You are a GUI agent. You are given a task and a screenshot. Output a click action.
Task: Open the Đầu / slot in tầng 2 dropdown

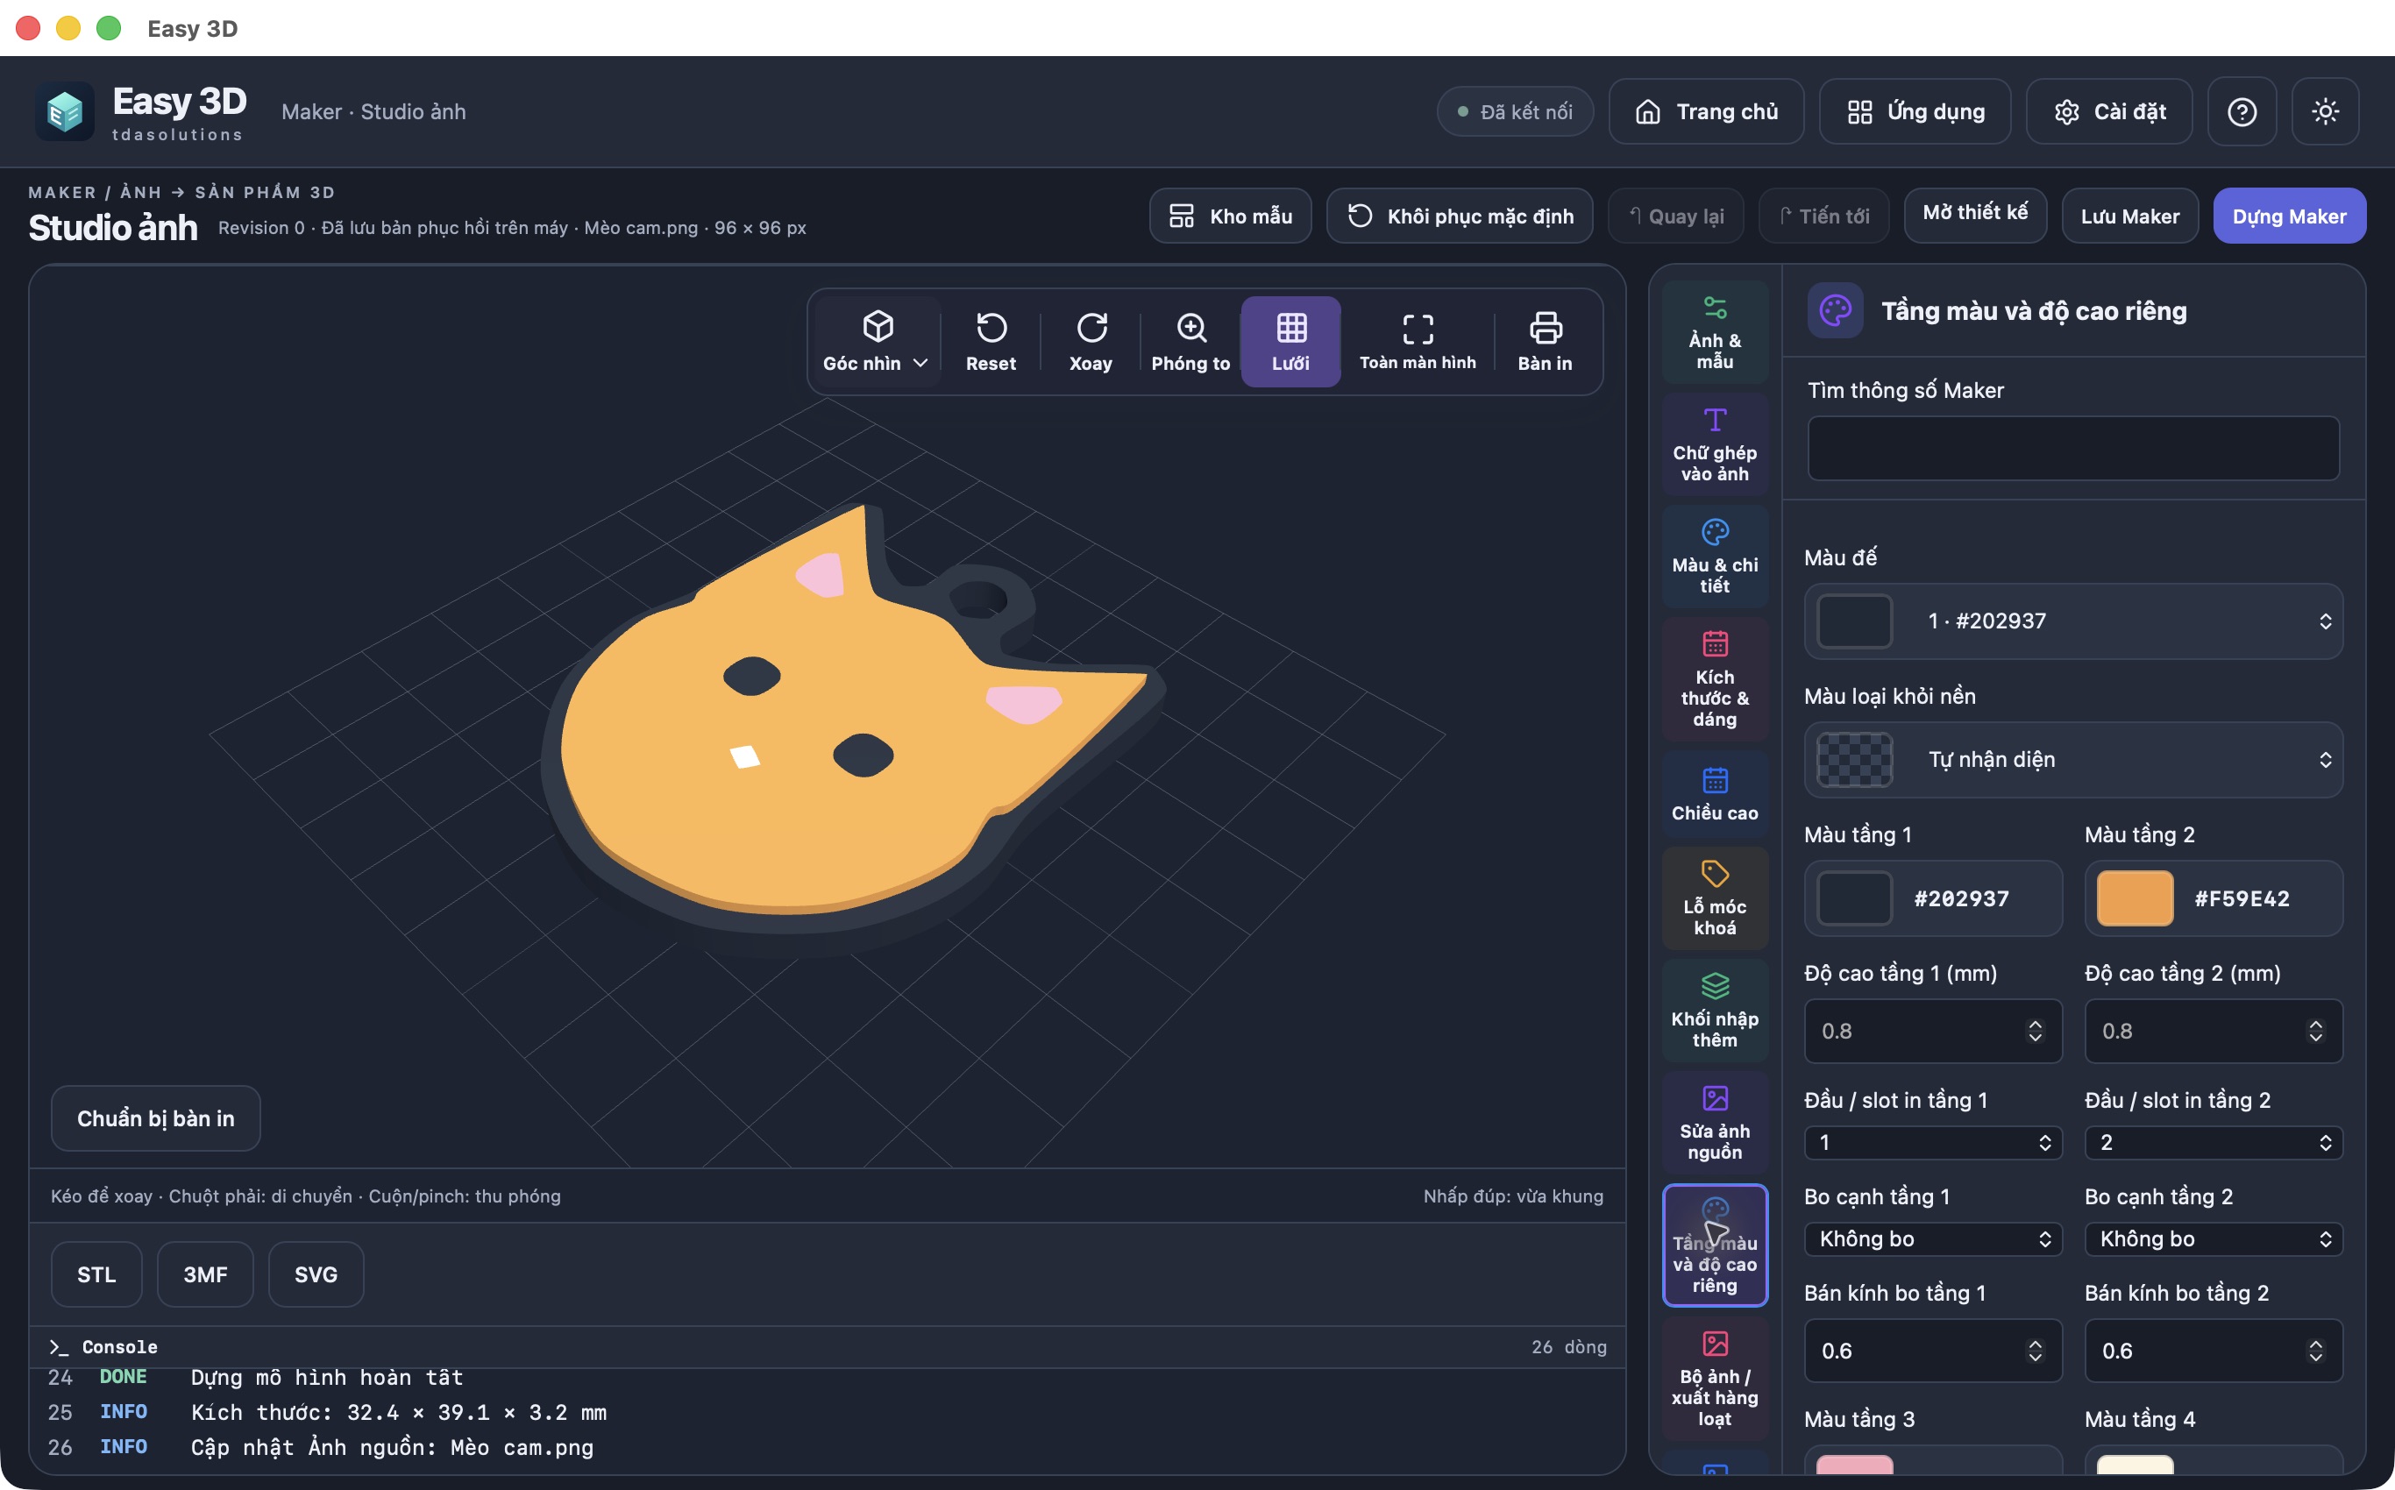pyautogui.click(x=2213, y=1142)
